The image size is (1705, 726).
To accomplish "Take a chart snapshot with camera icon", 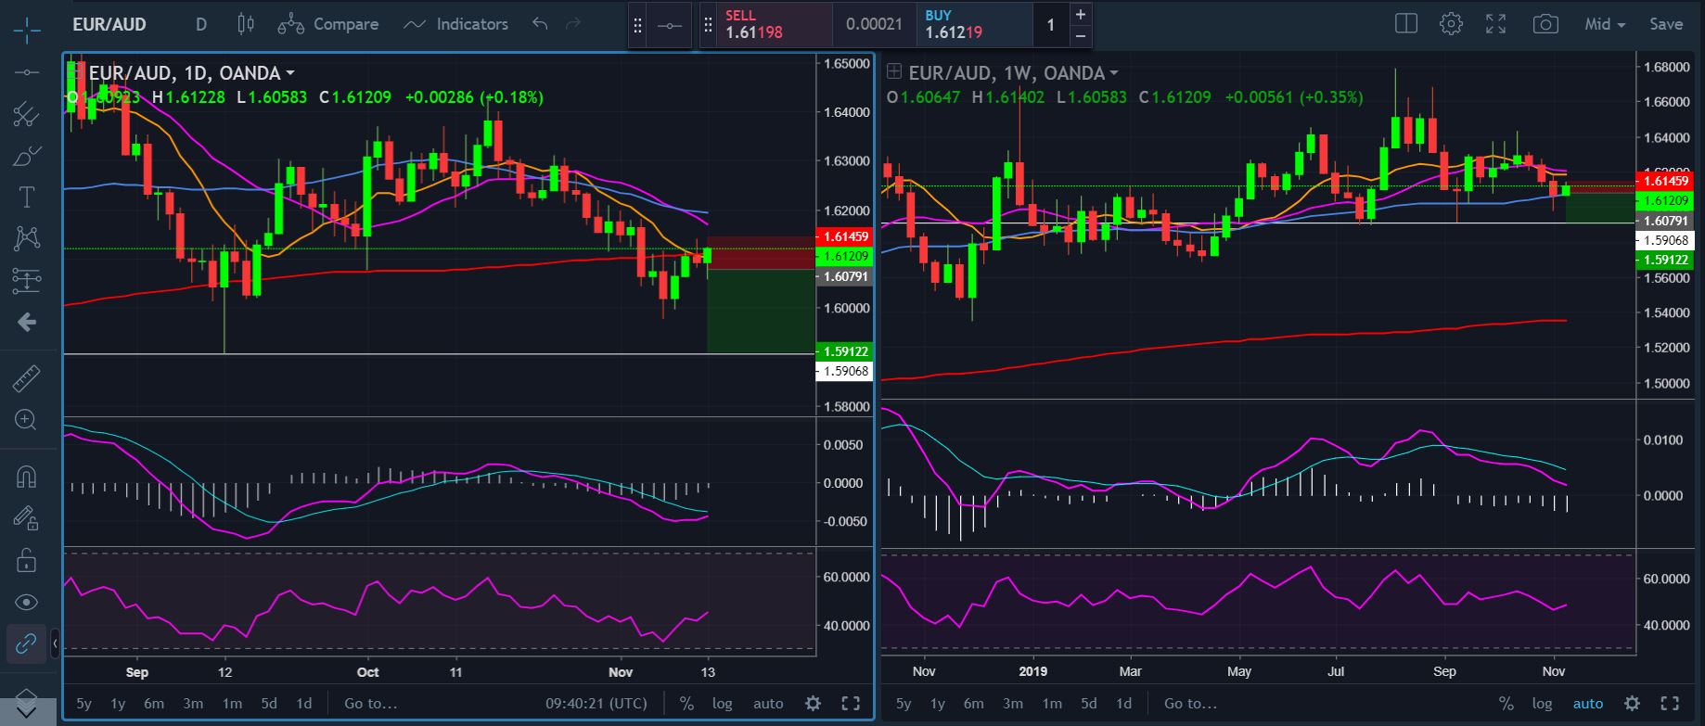I will pos(1545,24).
